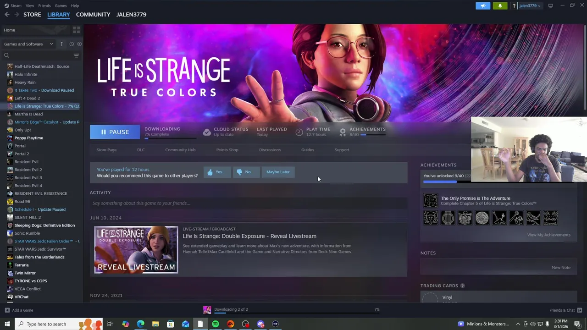Select Poppy Playtime in the library list

[28, 138]
